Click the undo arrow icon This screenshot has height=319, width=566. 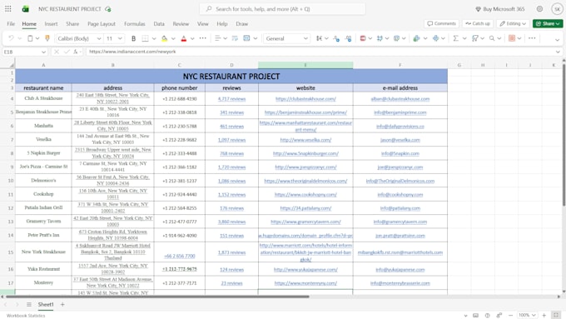coord(11,38)
